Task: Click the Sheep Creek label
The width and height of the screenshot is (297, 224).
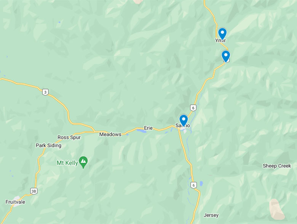Action: click(x=277, y=166)
